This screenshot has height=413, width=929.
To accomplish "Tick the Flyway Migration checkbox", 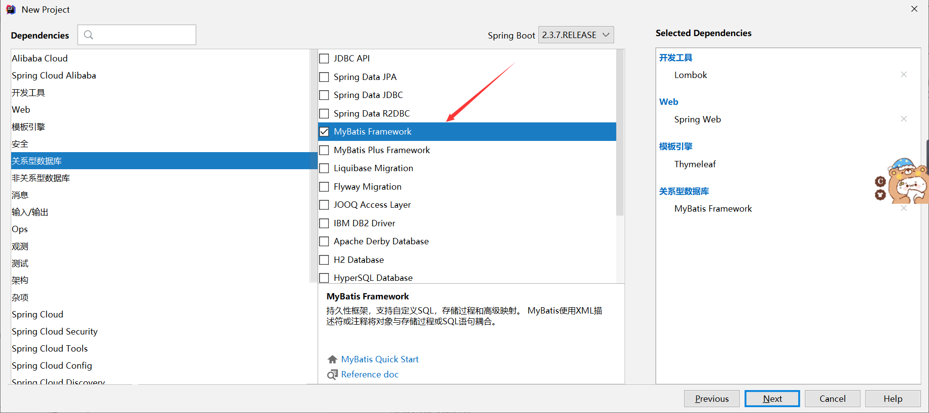I will click(x=324, y=187).
